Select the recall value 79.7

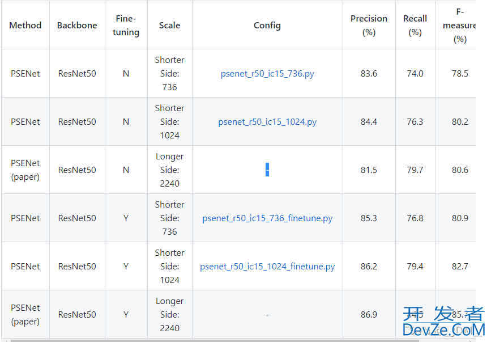(x=415, y=170)
